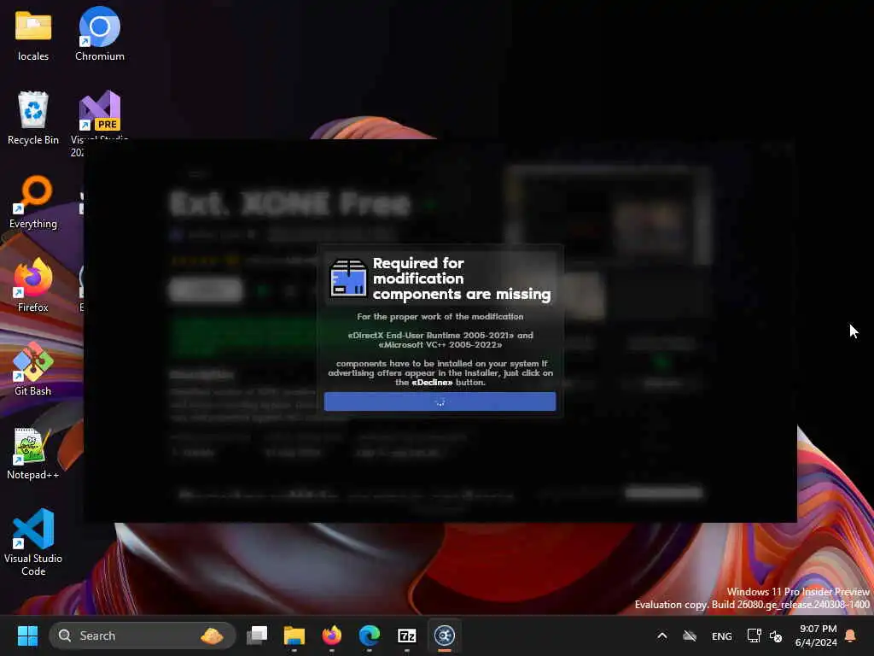Open File Explorer from the taskbar
The height and width of the screenshot is (656, 874).
[294, 635]
